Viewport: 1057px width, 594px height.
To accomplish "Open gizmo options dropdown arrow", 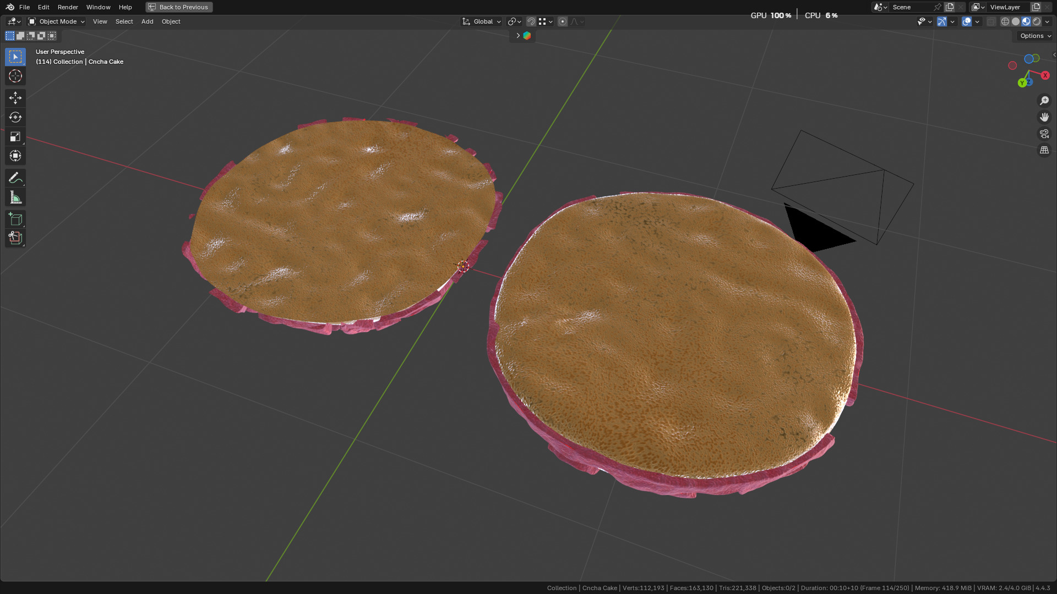I will click(952, 21).
